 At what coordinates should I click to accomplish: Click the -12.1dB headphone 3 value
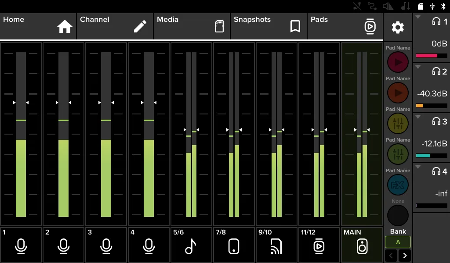point(434,143)
